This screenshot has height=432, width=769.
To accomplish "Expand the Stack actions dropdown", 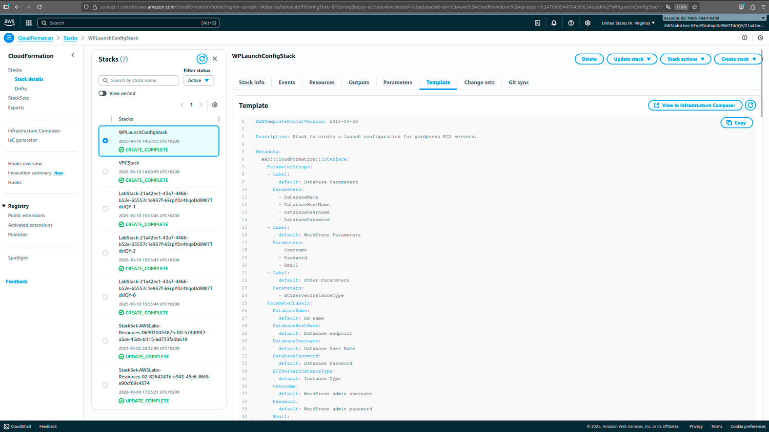I will pos(685,59).
